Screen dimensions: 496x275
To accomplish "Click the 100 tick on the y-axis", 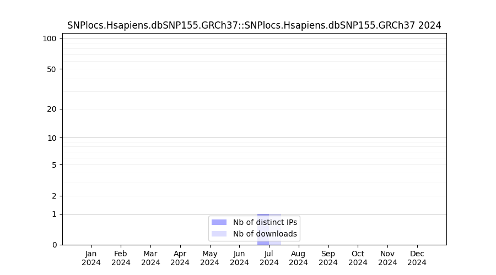I will click(x=50, y=38).
